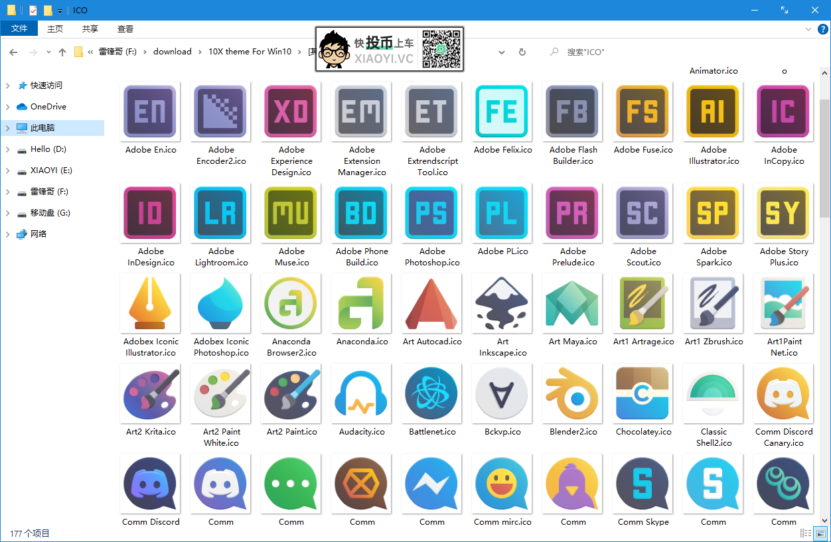Viewport: 831px width, 542px height.
Task: Select the Chocolatey.ico icon
Action: tap(643, 393)
